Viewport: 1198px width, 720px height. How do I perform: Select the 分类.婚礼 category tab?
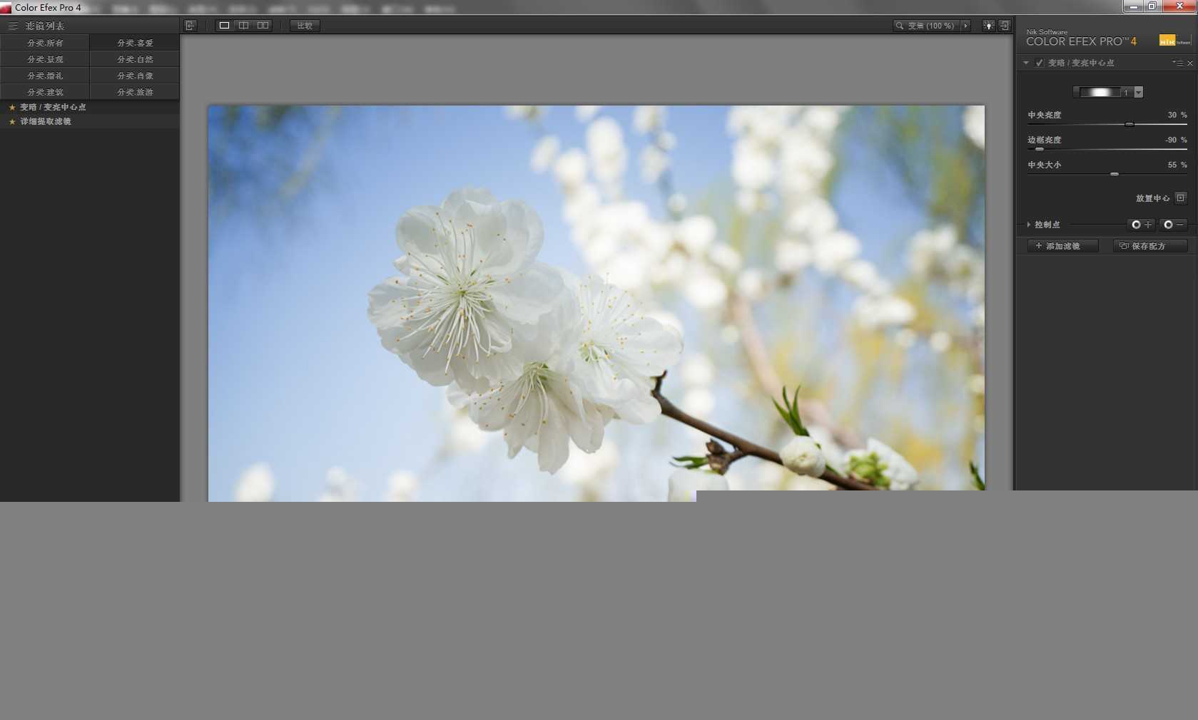tap(45, 76)
